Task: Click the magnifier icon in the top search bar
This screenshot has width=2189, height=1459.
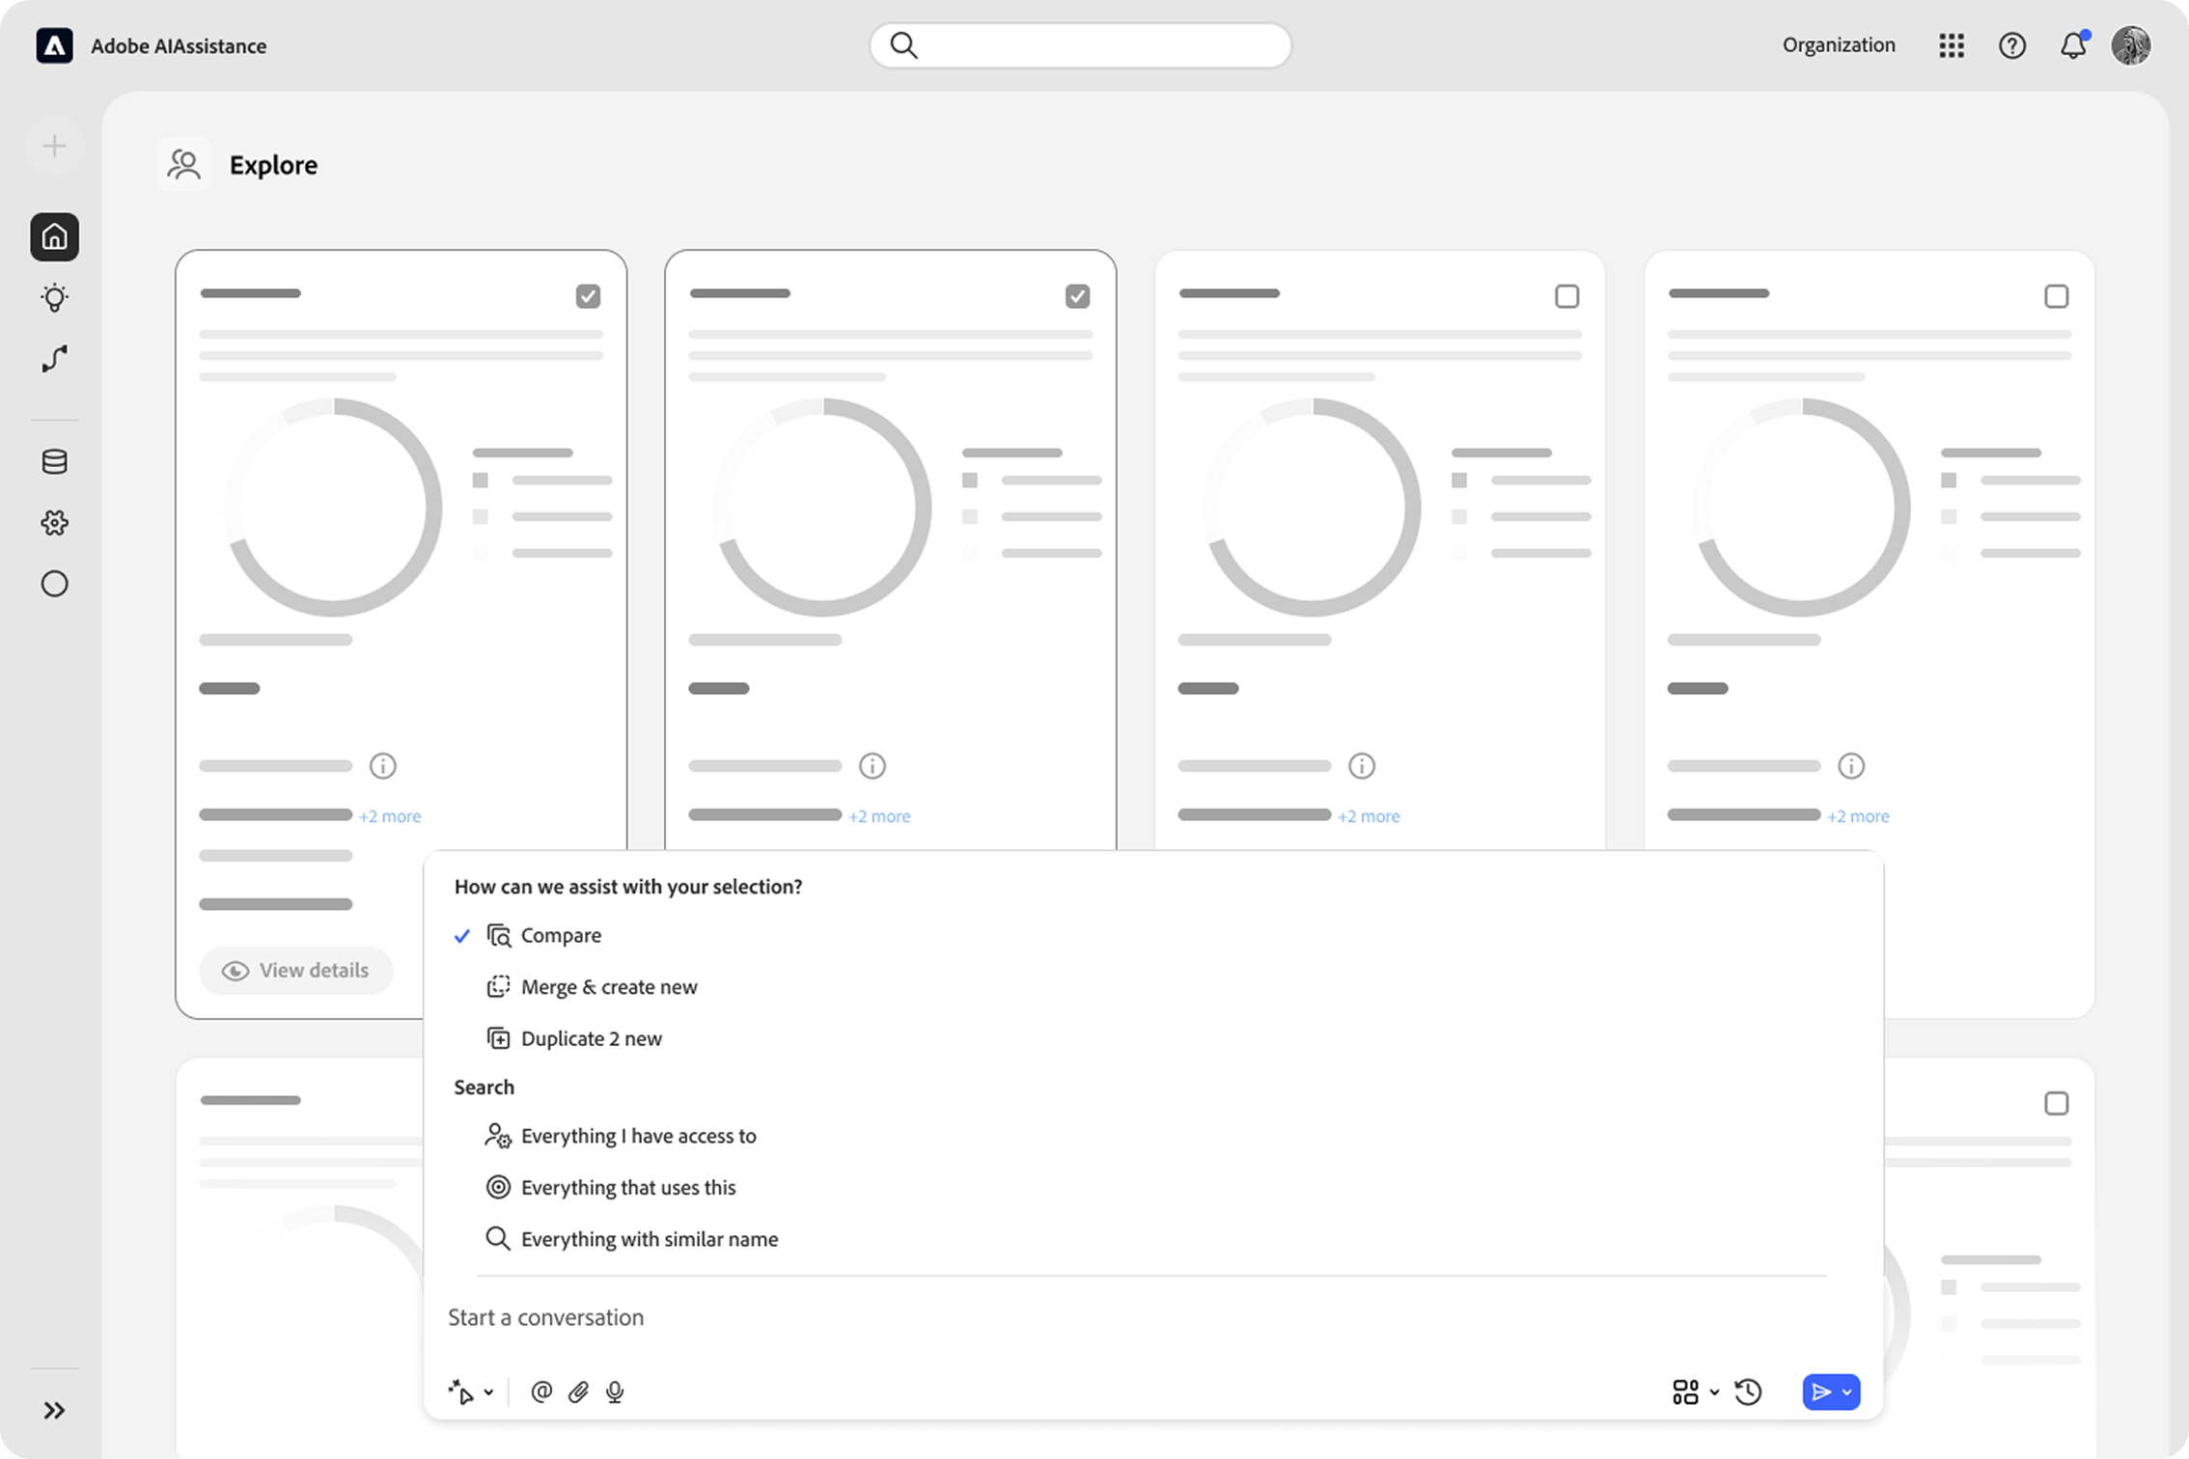Action: tap(903, 45)
